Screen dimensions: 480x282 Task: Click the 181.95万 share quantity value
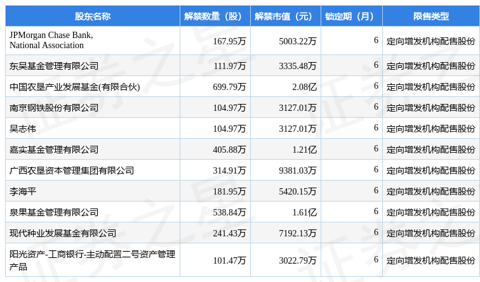click(230, 191)
